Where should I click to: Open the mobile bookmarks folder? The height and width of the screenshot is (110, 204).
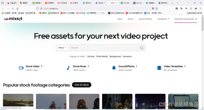[195, 13]
